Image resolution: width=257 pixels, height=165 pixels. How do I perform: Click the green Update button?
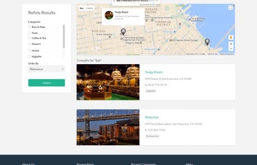pyautogui.click(x=46, y=82)
